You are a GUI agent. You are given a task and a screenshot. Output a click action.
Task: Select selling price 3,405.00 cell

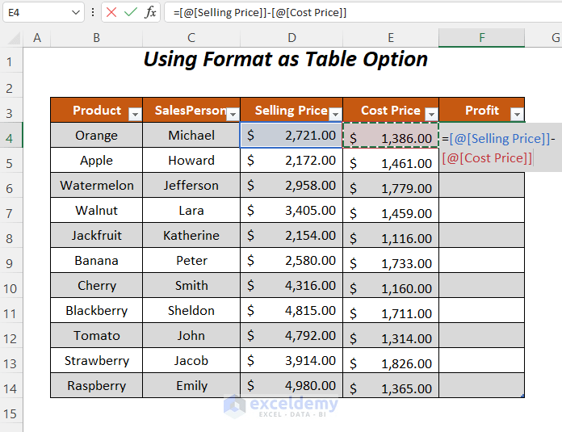(291, 210)
